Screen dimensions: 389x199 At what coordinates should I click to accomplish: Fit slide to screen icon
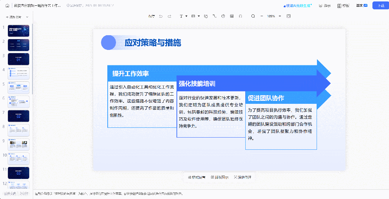click(x=289, y=16)
